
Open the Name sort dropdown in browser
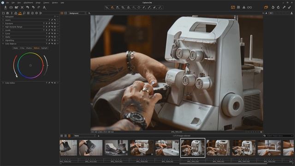(84, 136)
